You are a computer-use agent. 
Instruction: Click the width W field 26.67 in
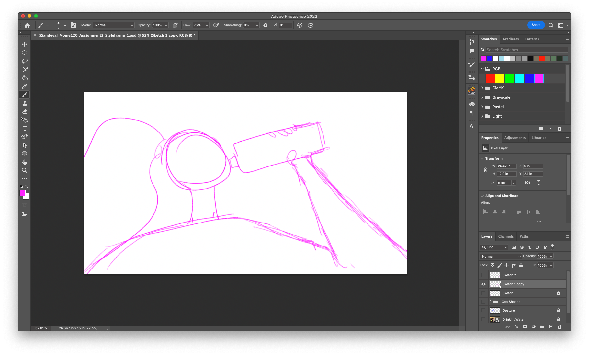(507, 166)
